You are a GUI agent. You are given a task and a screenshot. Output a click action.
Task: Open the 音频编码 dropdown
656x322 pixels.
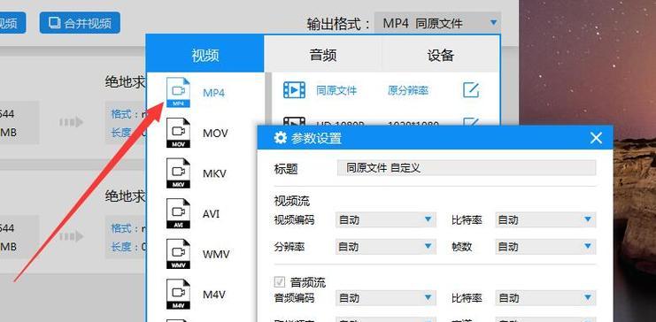[x=386, y=298]
